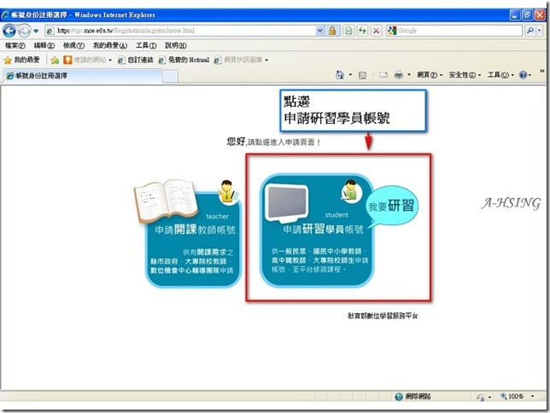Click the 教育部數位學習服務平台 footer text
550x413 pixels.
coord(383,316)
